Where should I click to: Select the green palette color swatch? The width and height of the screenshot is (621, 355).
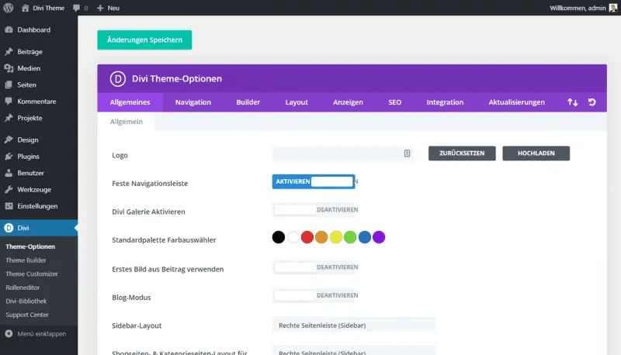(350, 237)
